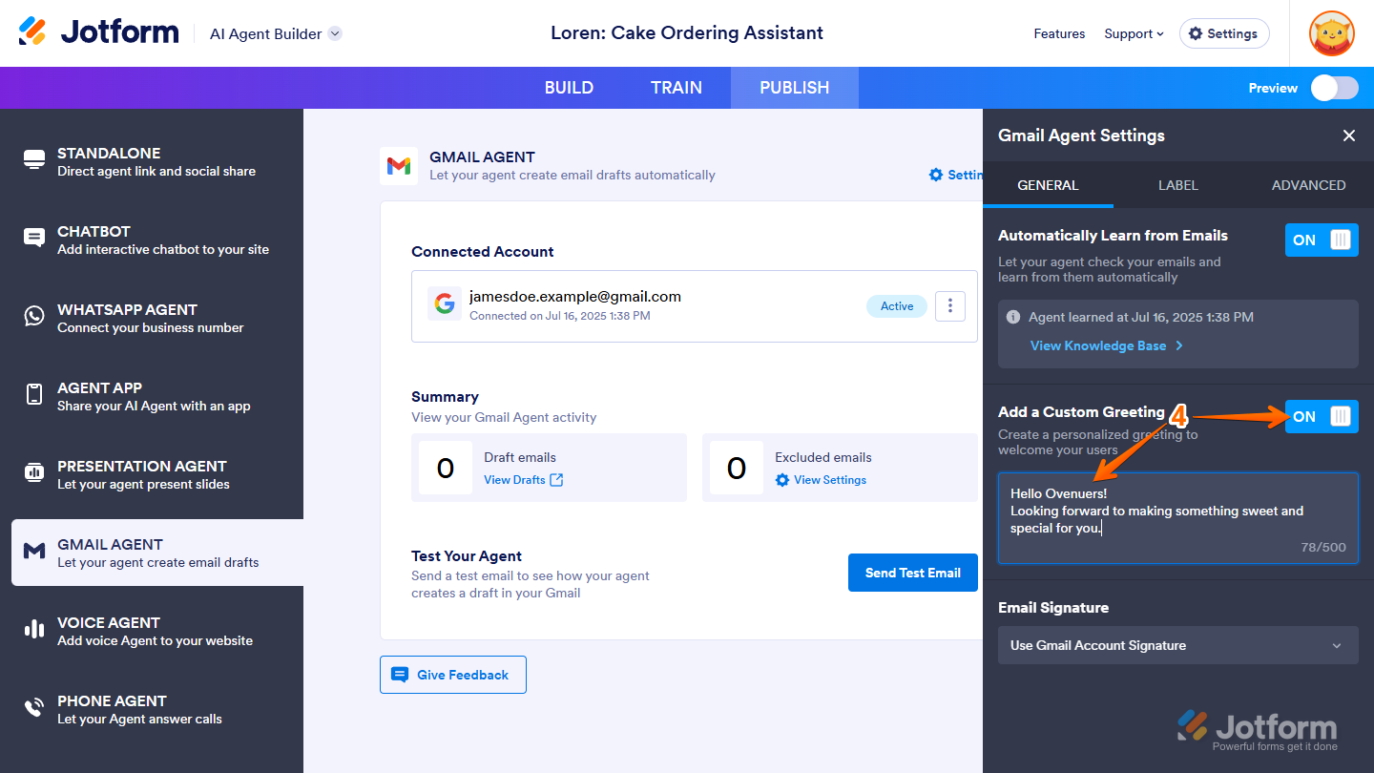Turn off Automatically Learn from Emails

[x=1322, y=240]
